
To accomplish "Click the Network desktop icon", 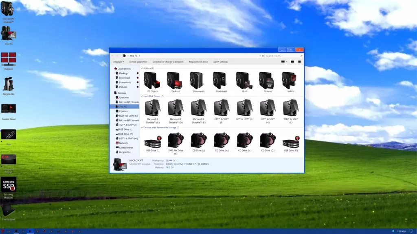I will pyautogui.click(x=9, y=61).
